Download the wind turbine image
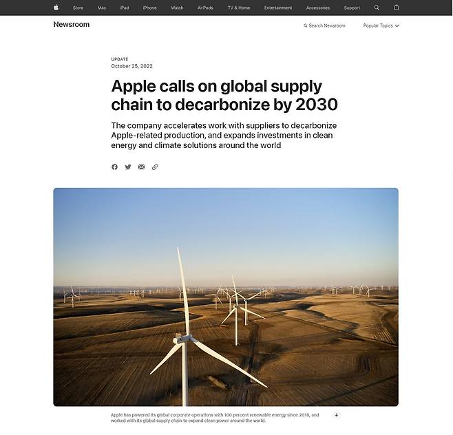 [x=337, y=415]
